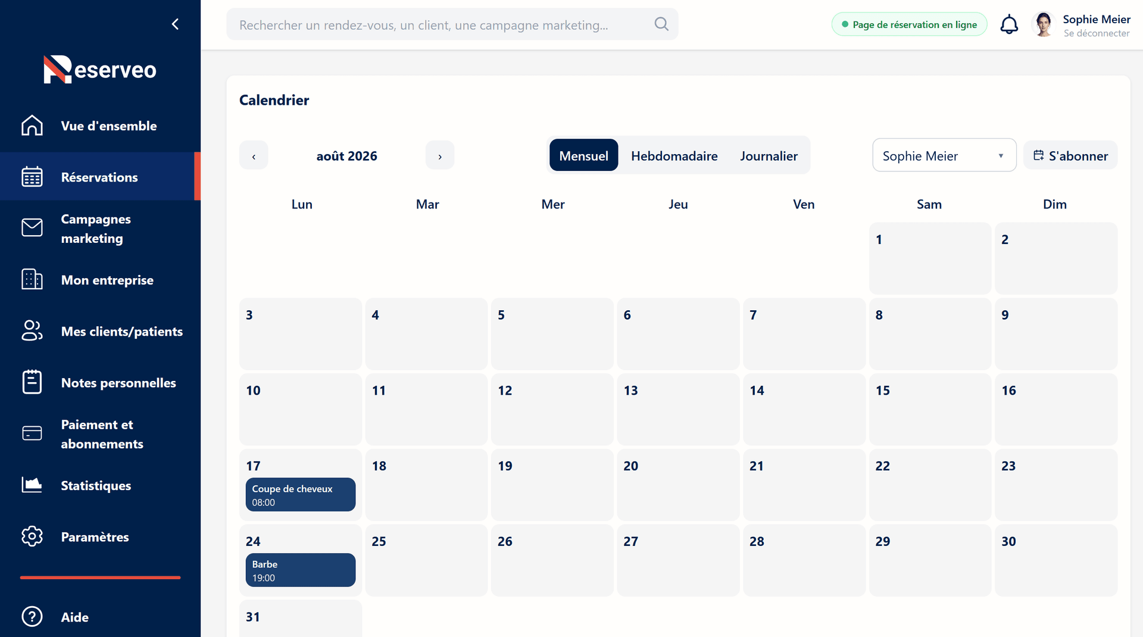This screenshot has width=1143, height=637.
Task: Click the Campagnes marketing envelope icon
Action: click(32, 228)
